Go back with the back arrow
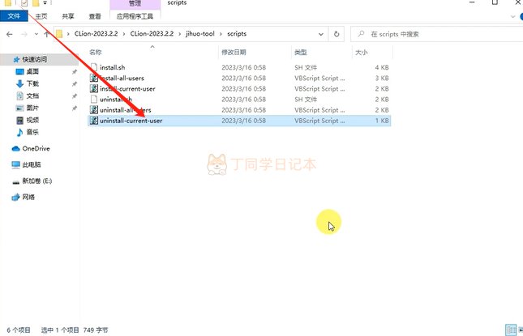523x336 pixels. pos(10,34)
